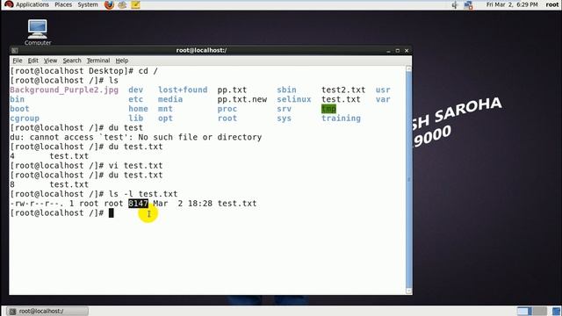Image resolution: width=562 pixels, height=316 pixels.
Task: Click the terminal scrollbar up arrow
Action: point(408,68)
